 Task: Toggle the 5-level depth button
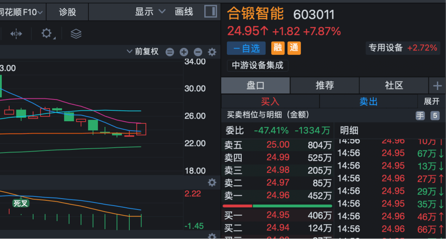435,116
